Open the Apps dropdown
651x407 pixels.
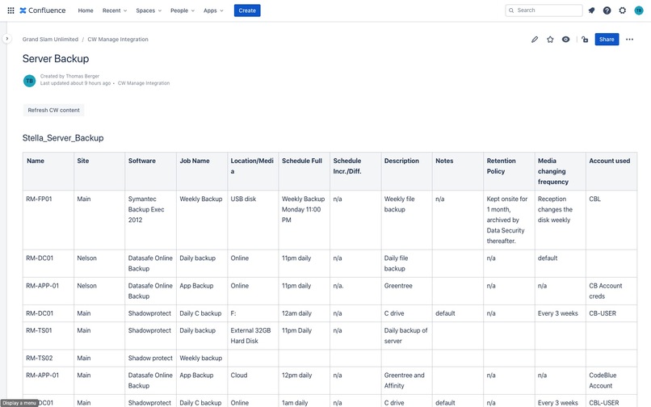(213, 10)
